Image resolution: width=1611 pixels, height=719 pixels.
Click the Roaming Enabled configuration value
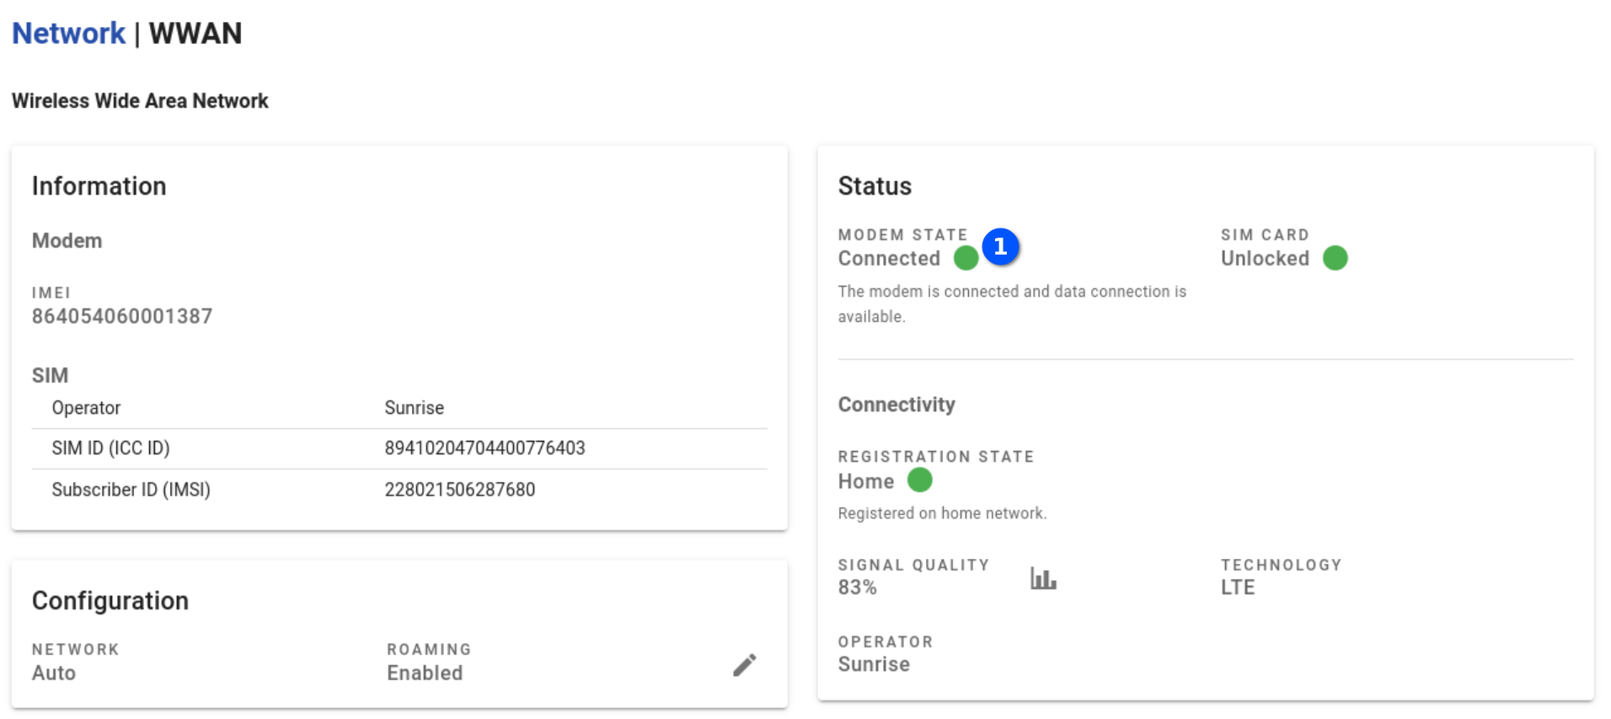425,673
